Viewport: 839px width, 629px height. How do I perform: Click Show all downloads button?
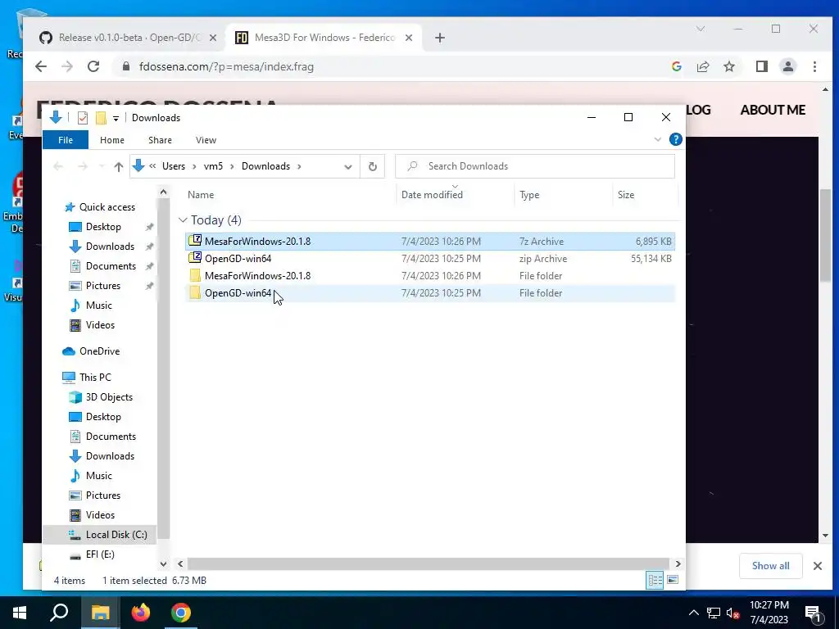pos(770,566)
